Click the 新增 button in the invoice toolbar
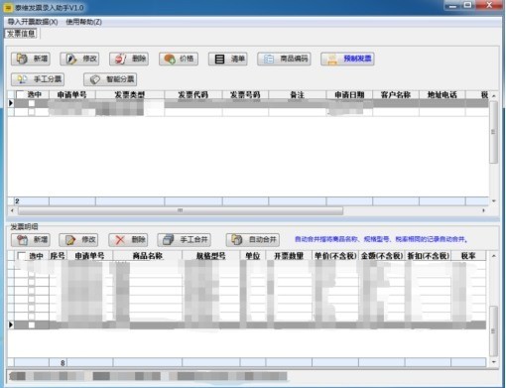This screenshot has height=388, width=506. pyautogui.click(x=31, y=59)
